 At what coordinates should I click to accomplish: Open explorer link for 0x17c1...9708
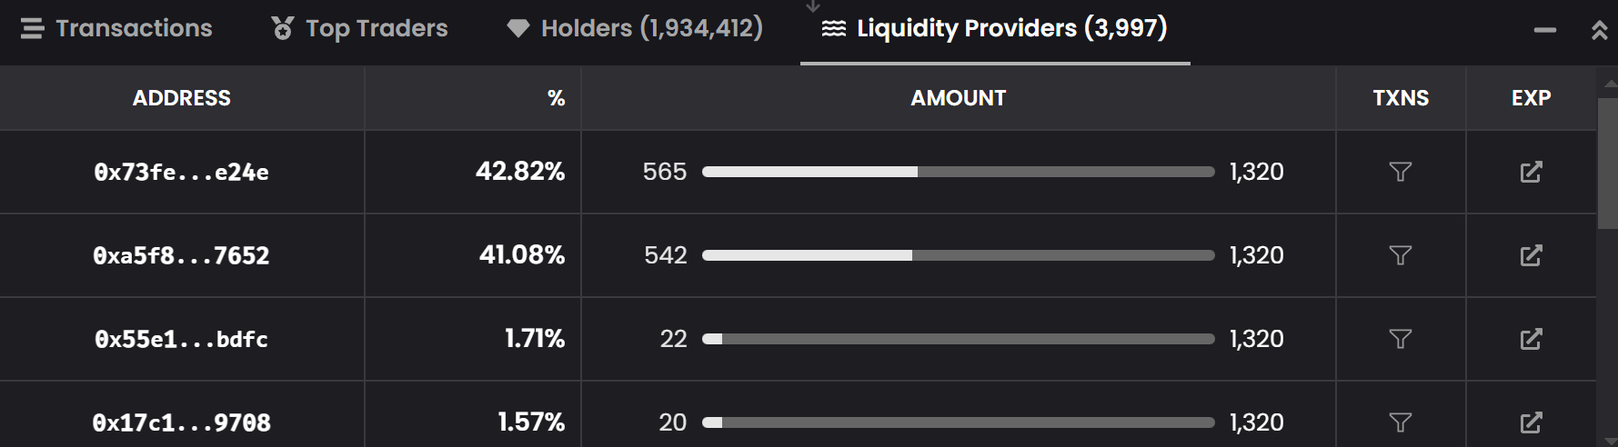tap(1531, 422)
